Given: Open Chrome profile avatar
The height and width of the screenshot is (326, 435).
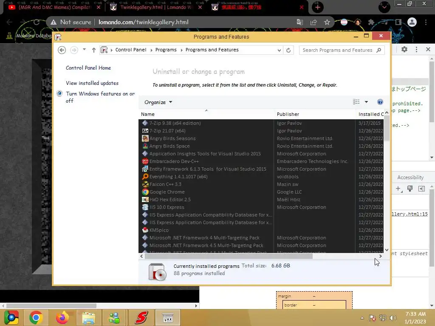Looking at the screenshot, I should (412, 22).
